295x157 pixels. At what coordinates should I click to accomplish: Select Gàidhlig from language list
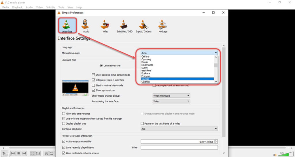(177, 82)
